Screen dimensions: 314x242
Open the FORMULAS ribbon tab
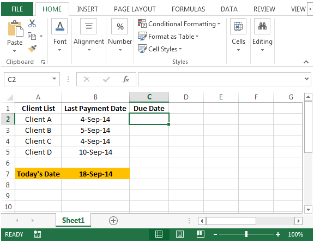pos(188,9)
